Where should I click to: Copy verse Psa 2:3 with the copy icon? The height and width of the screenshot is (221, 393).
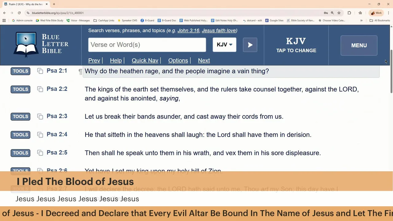coord(40,117)
